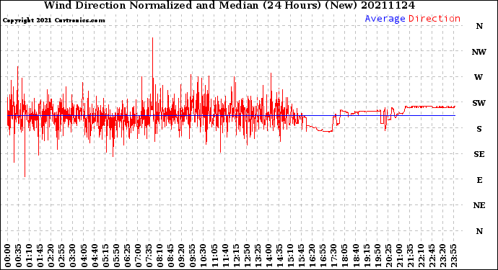The image size is (498, 270).
Task: Click the 02:20 time axis label
Action: coord(51,256)
